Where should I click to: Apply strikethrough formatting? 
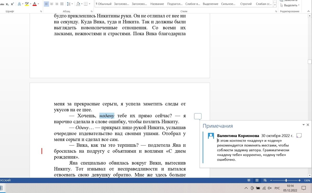pos(3,3)
